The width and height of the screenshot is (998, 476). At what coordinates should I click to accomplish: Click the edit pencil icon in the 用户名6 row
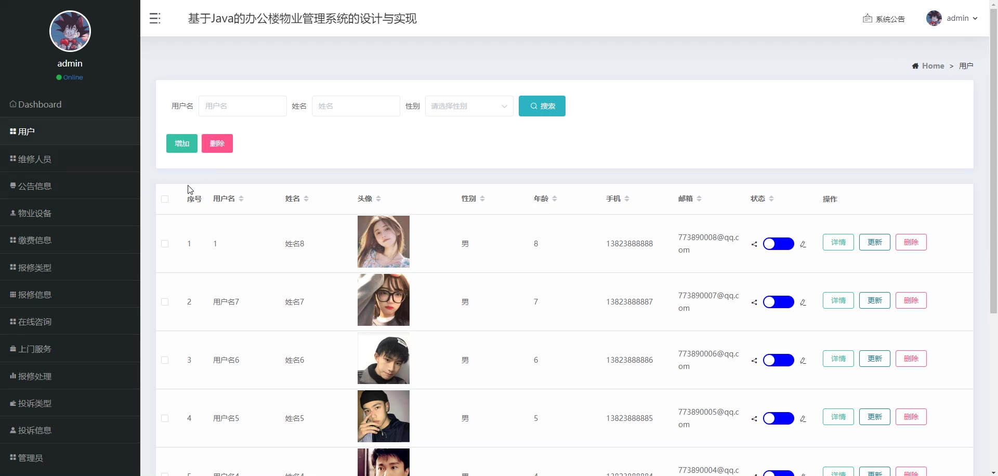[x=803, y=361]
